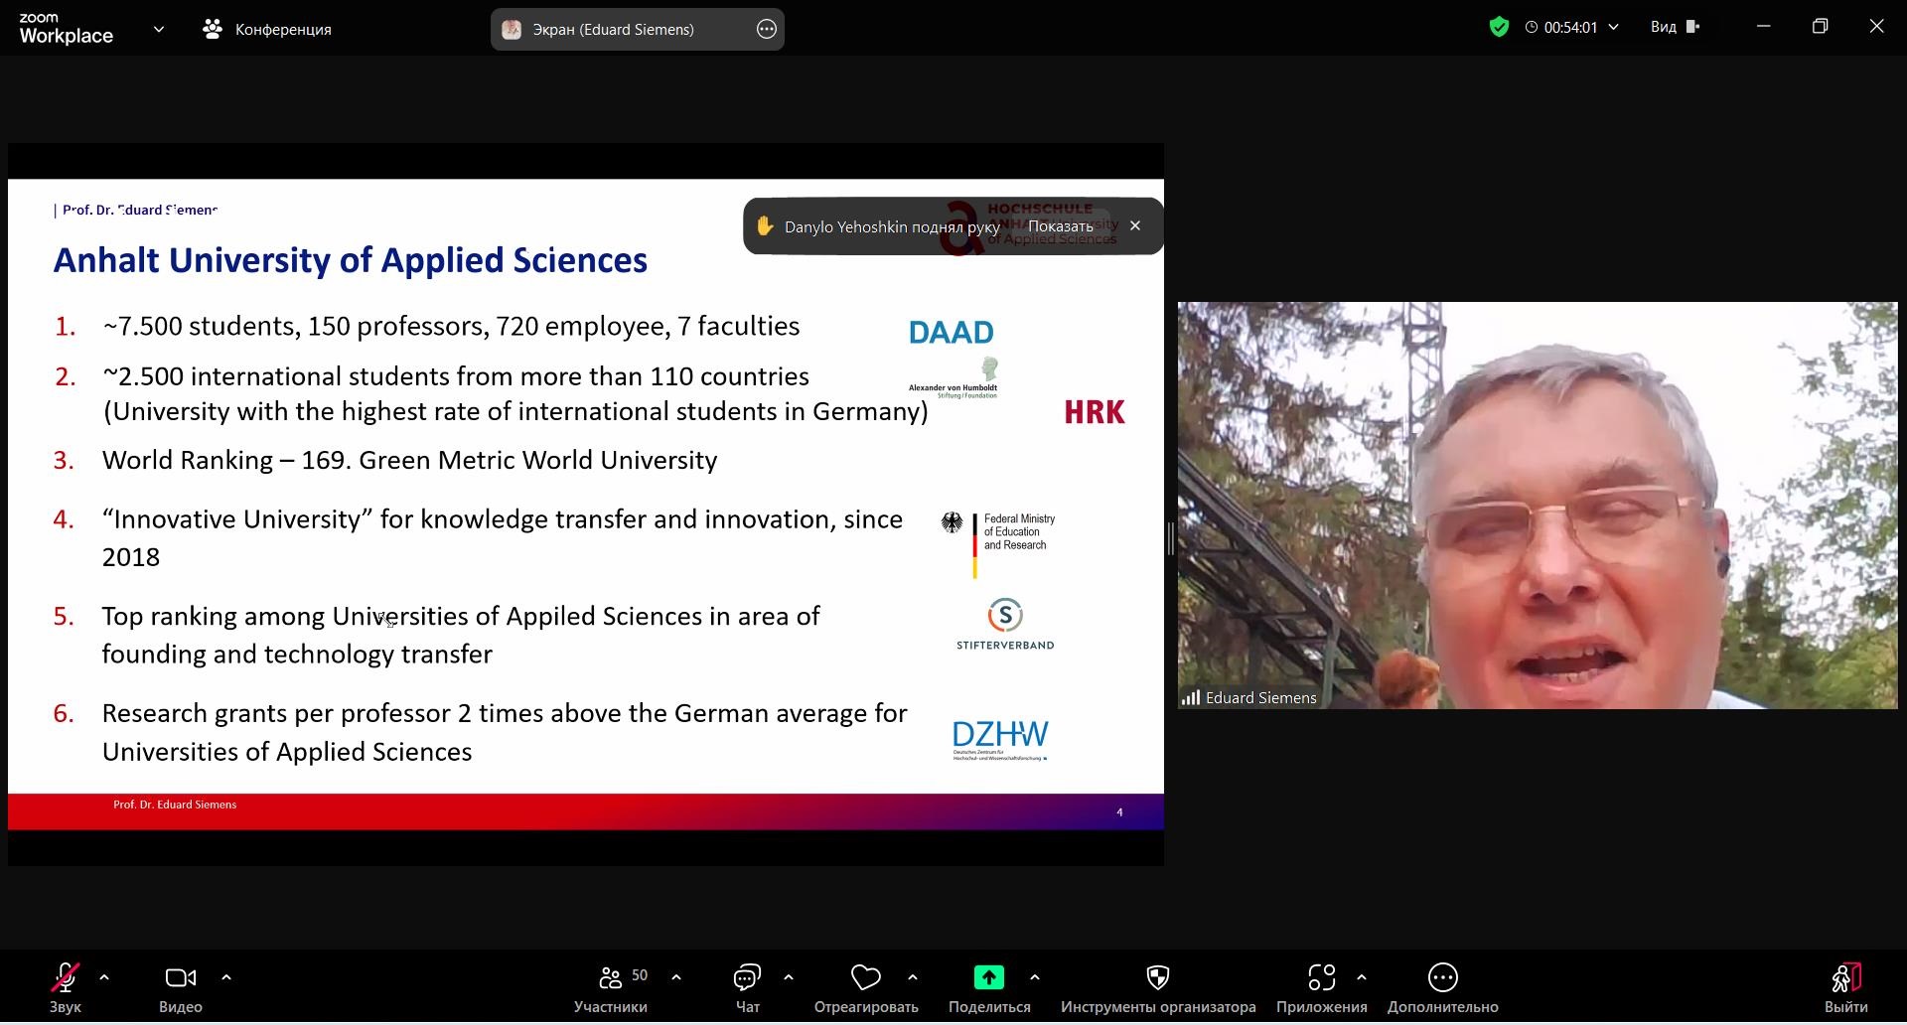Start screen sharing with Поделиться

988,978
